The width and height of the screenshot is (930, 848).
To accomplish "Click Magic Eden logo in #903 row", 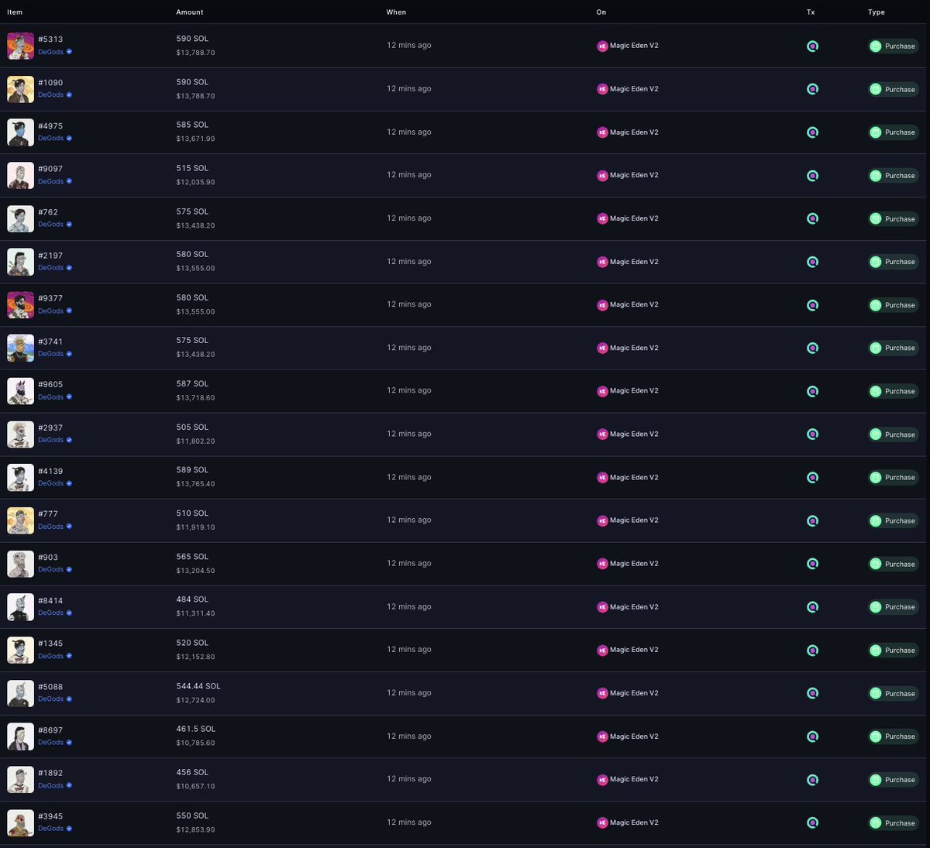I will tap(602, 564).
